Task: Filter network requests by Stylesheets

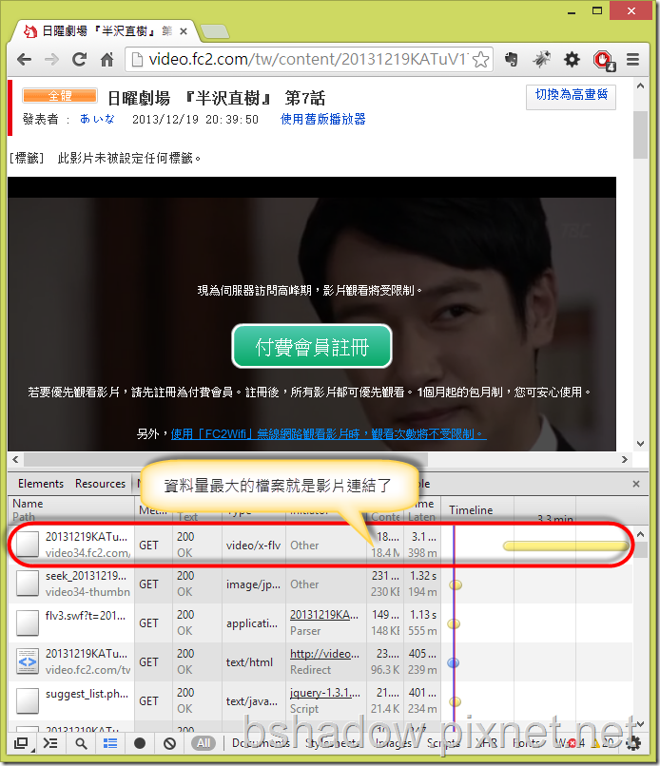Action: [x=333, y=743]
